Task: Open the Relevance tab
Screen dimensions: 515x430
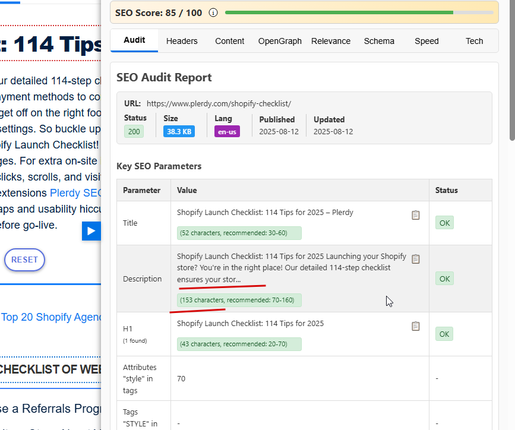Action: pyautogui.click(x=331, y=41)
